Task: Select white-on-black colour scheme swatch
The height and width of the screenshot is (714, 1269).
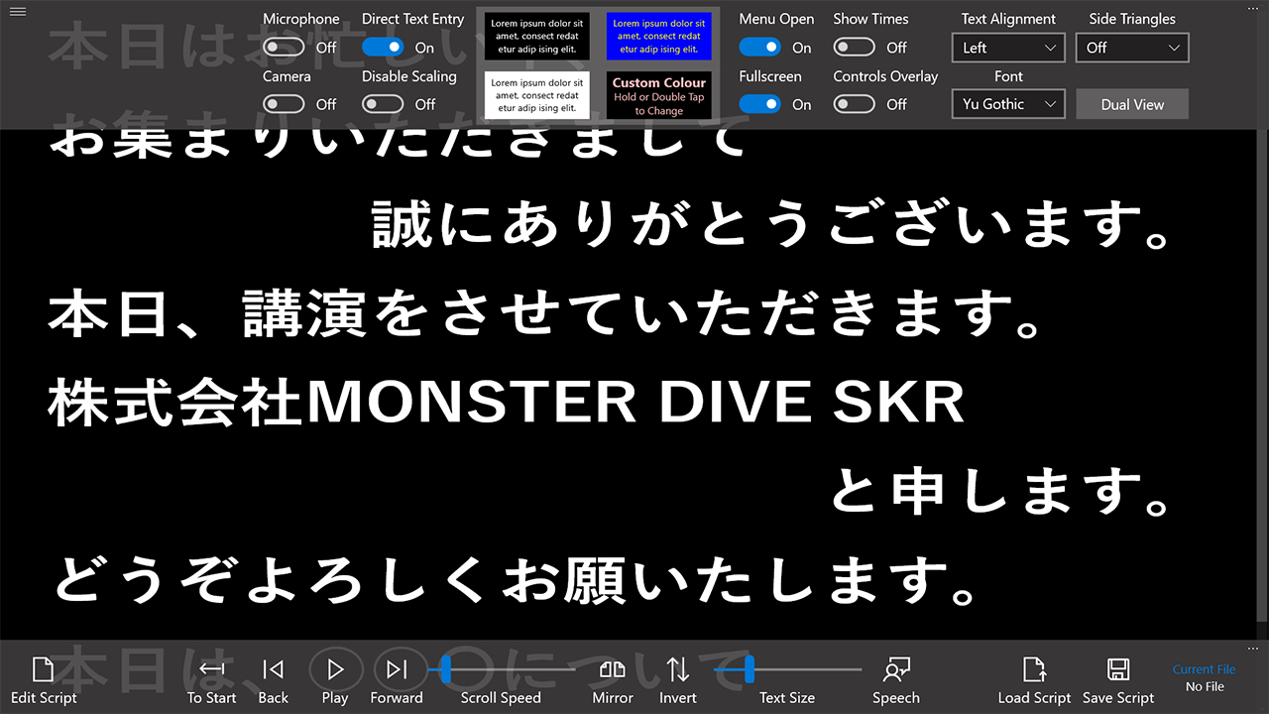Action: pyautogui.click(x=537, y=36)
